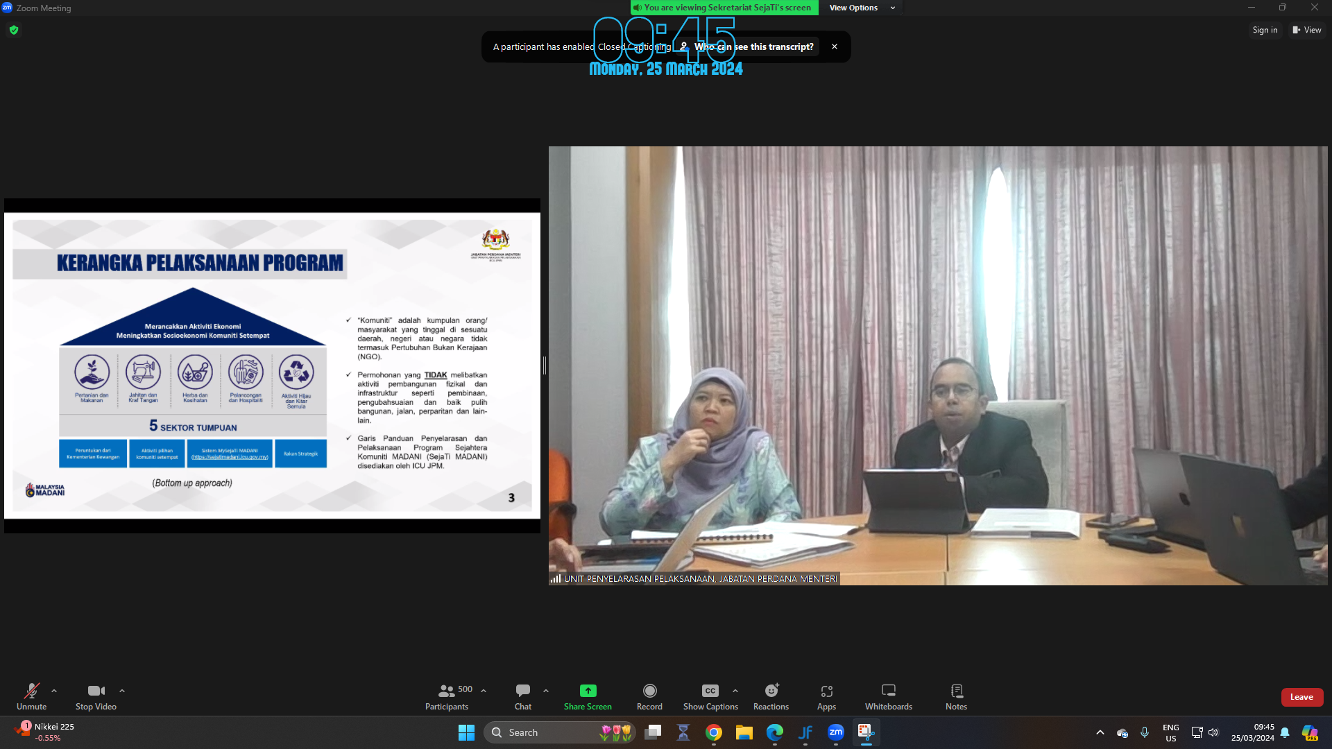Viewport: 1332px width, 749px height.
Task: Open the View layout menu
Action: point(1306,30)
